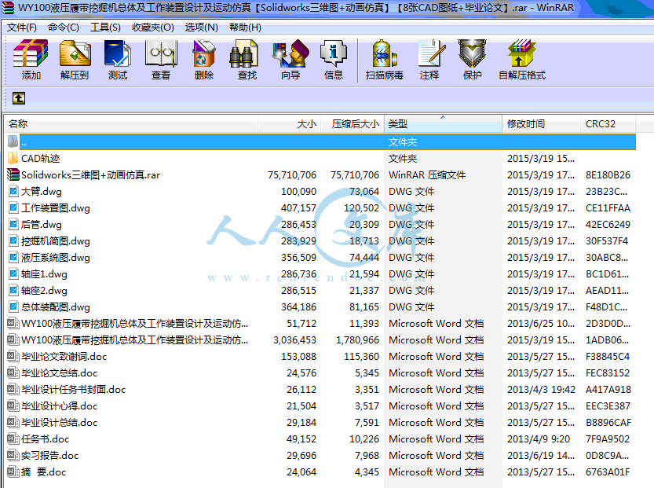Select the 毕业论文总结.doc file name

point(59,373)
